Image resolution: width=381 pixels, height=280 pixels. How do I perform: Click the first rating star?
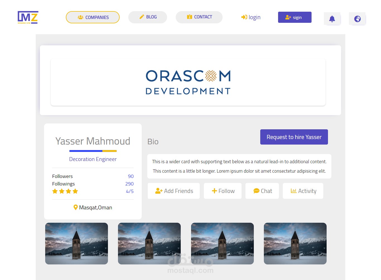tap(55, 191)
